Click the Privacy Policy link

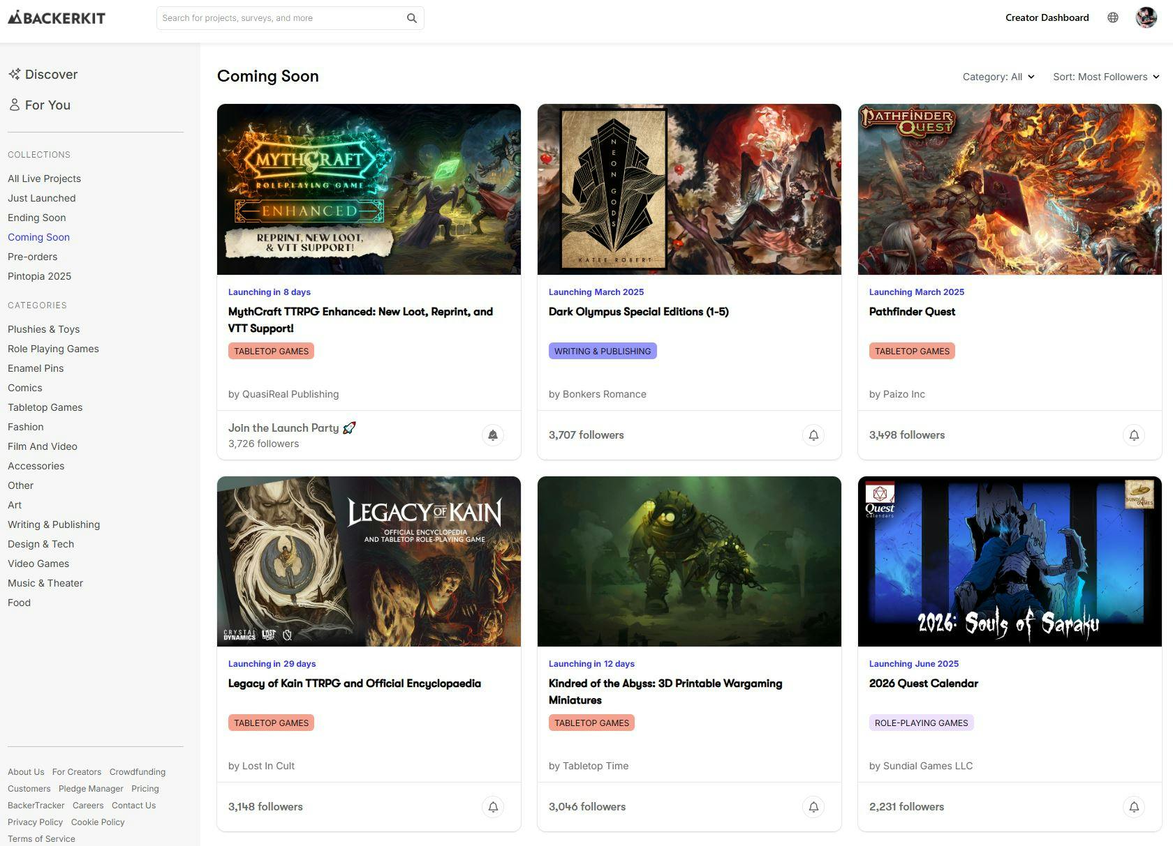click(x=35, y=822)
